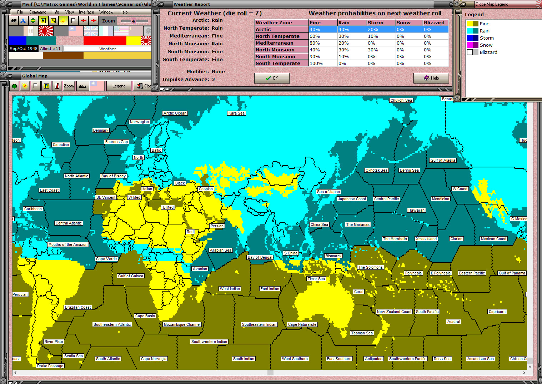The image size is (542, 384).
Task: Click the Snow color swatch in the legend
Action: (473, 45)
